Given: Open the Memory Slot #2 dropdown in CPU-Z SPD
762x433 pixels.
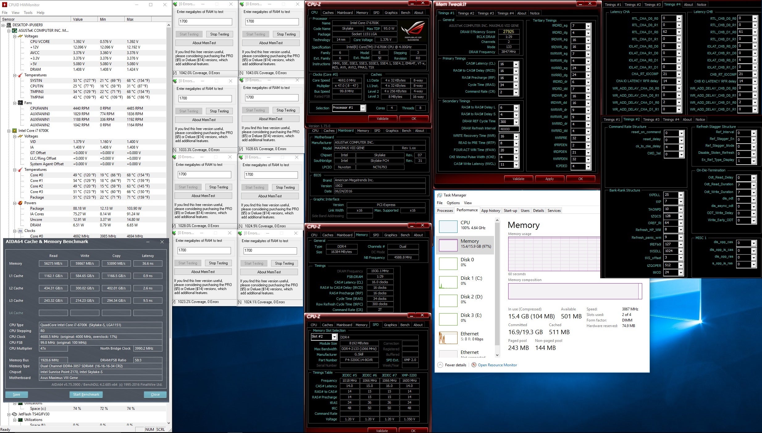Looking at the screenshot, I should pyautogui.click(x=334, y=337).
